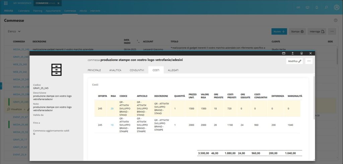Click the file cabinet commessa icon

(56, 69)
